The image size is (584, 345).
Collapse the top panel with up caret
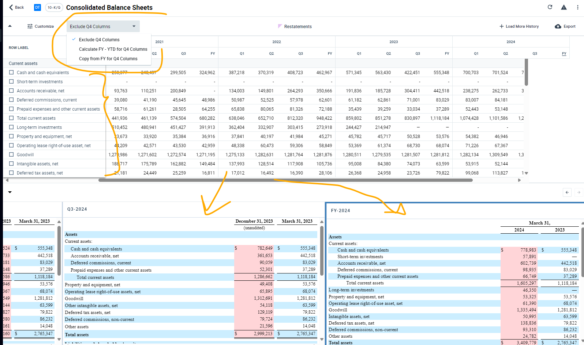(x=10, y=26)
